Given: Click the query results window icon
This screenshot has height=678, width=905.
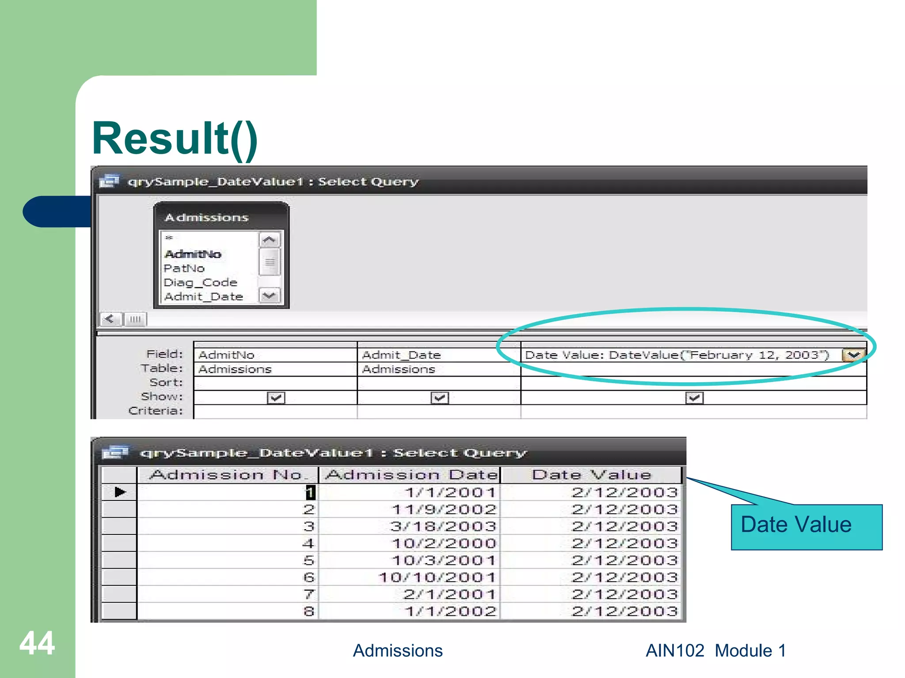Looking at the screenshot, I should point(115,452).
